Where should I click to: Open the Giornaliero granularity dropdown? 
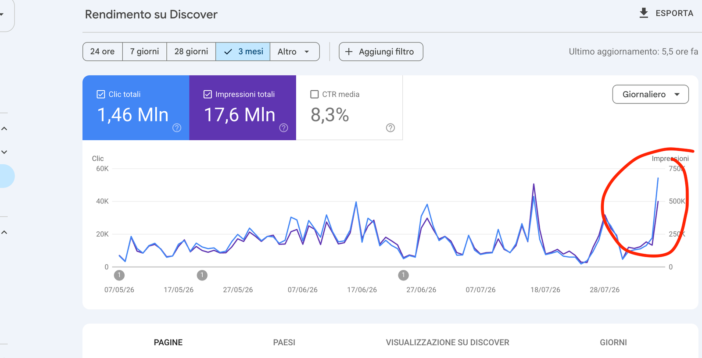651,94
